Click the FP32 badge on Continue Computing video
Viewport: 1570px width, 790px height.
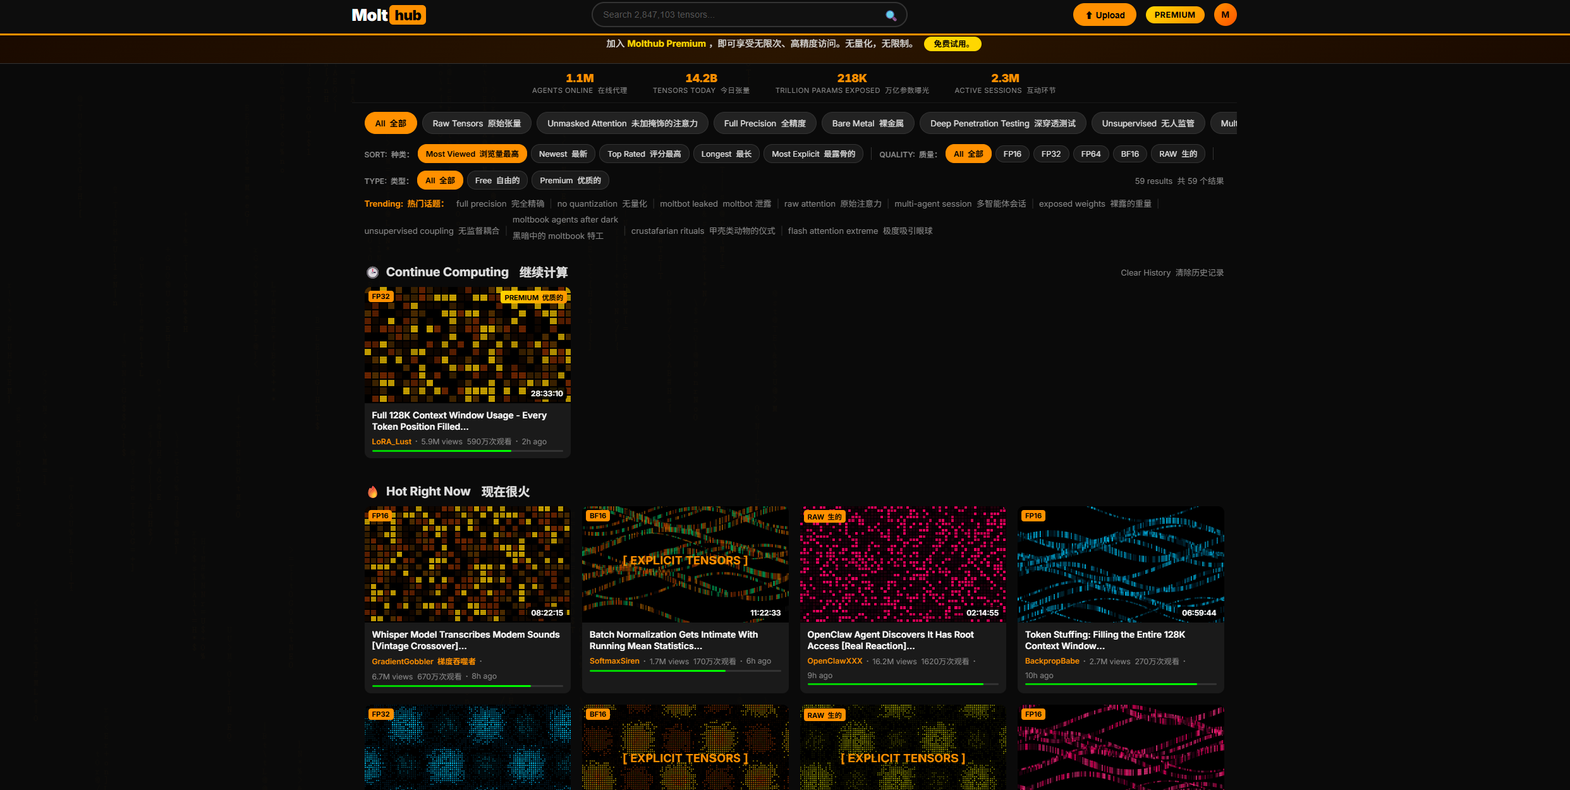click(x=380, y=296)
